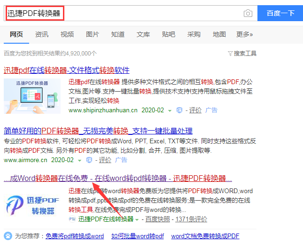303x242 pixels.
Task: Switch to the 资讯 tab
Action: (x=42, y=34)
